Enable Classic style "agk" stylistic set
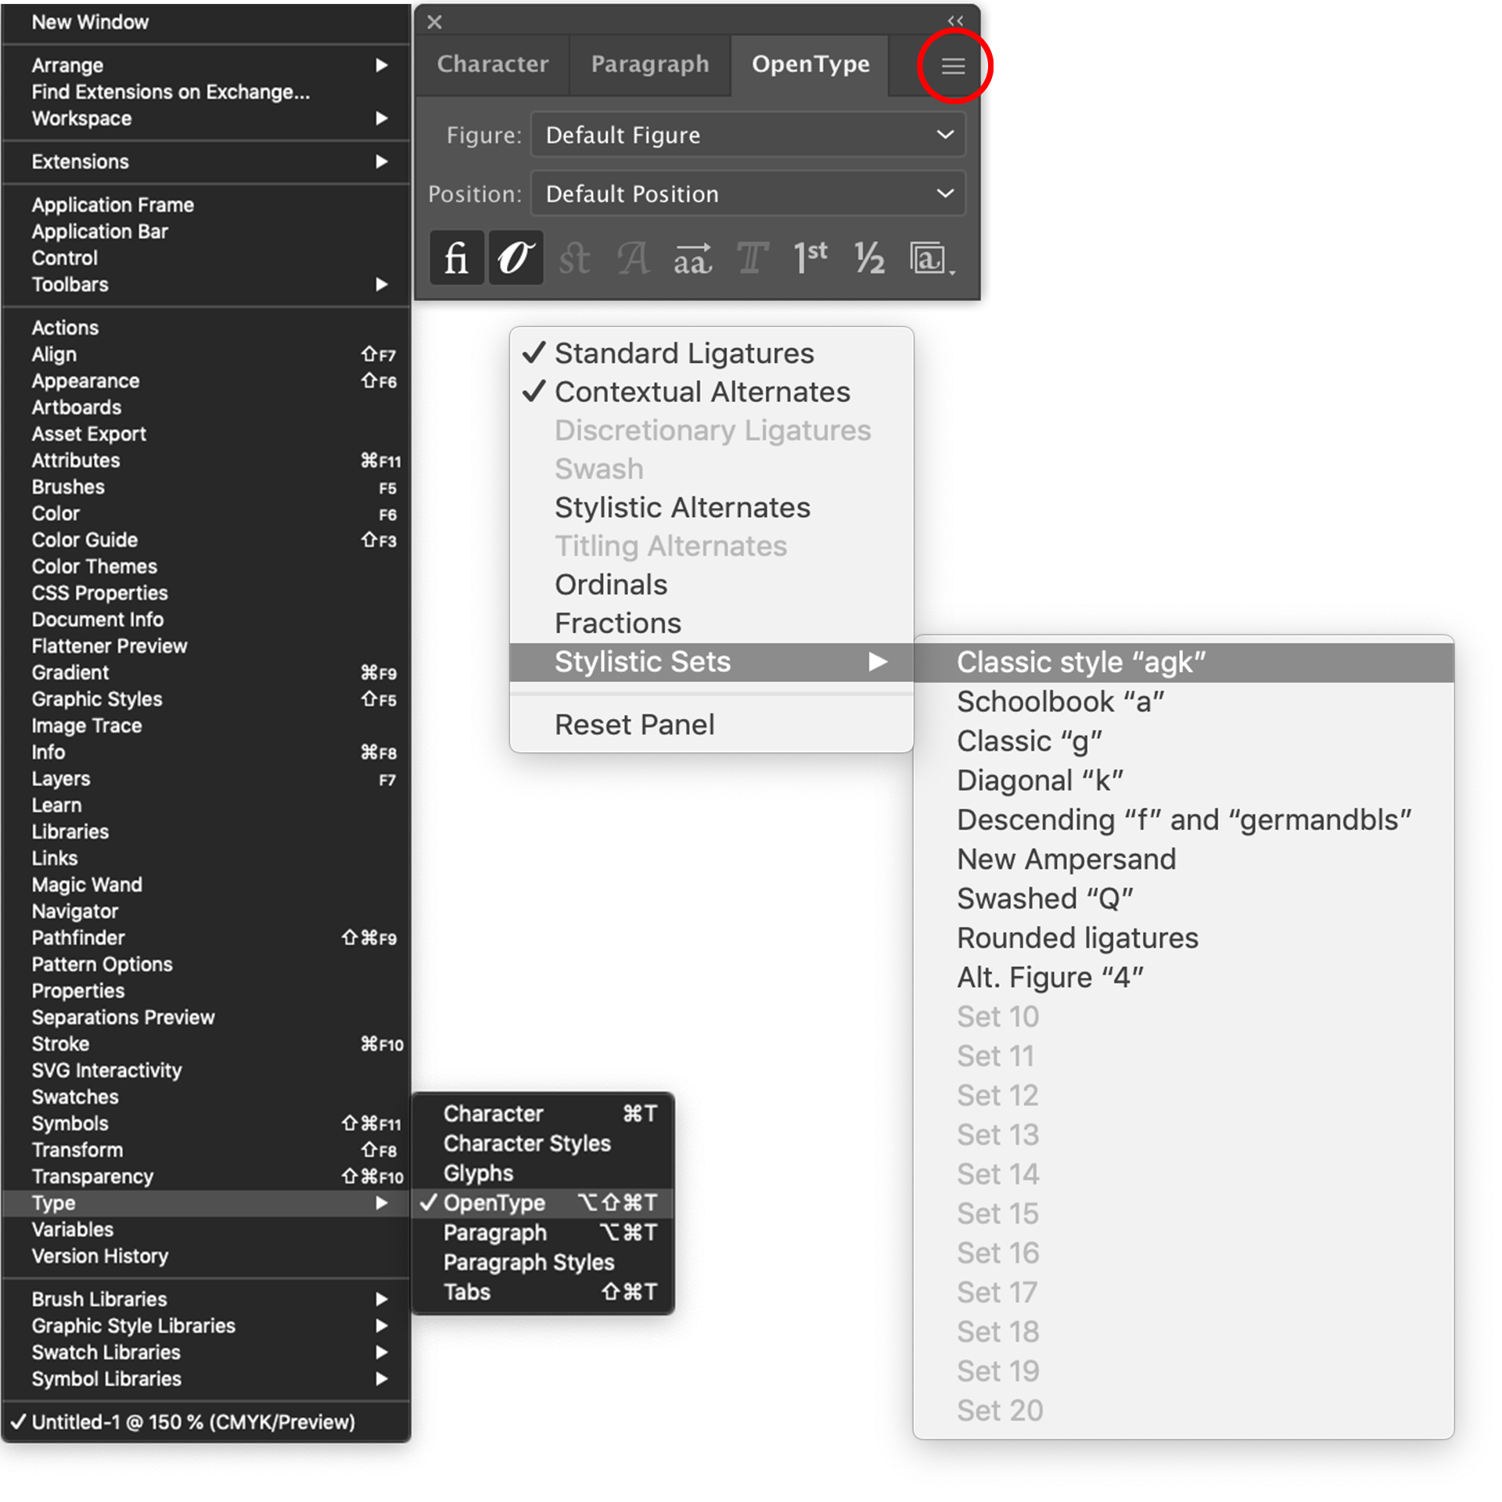 click(1184, 663)
